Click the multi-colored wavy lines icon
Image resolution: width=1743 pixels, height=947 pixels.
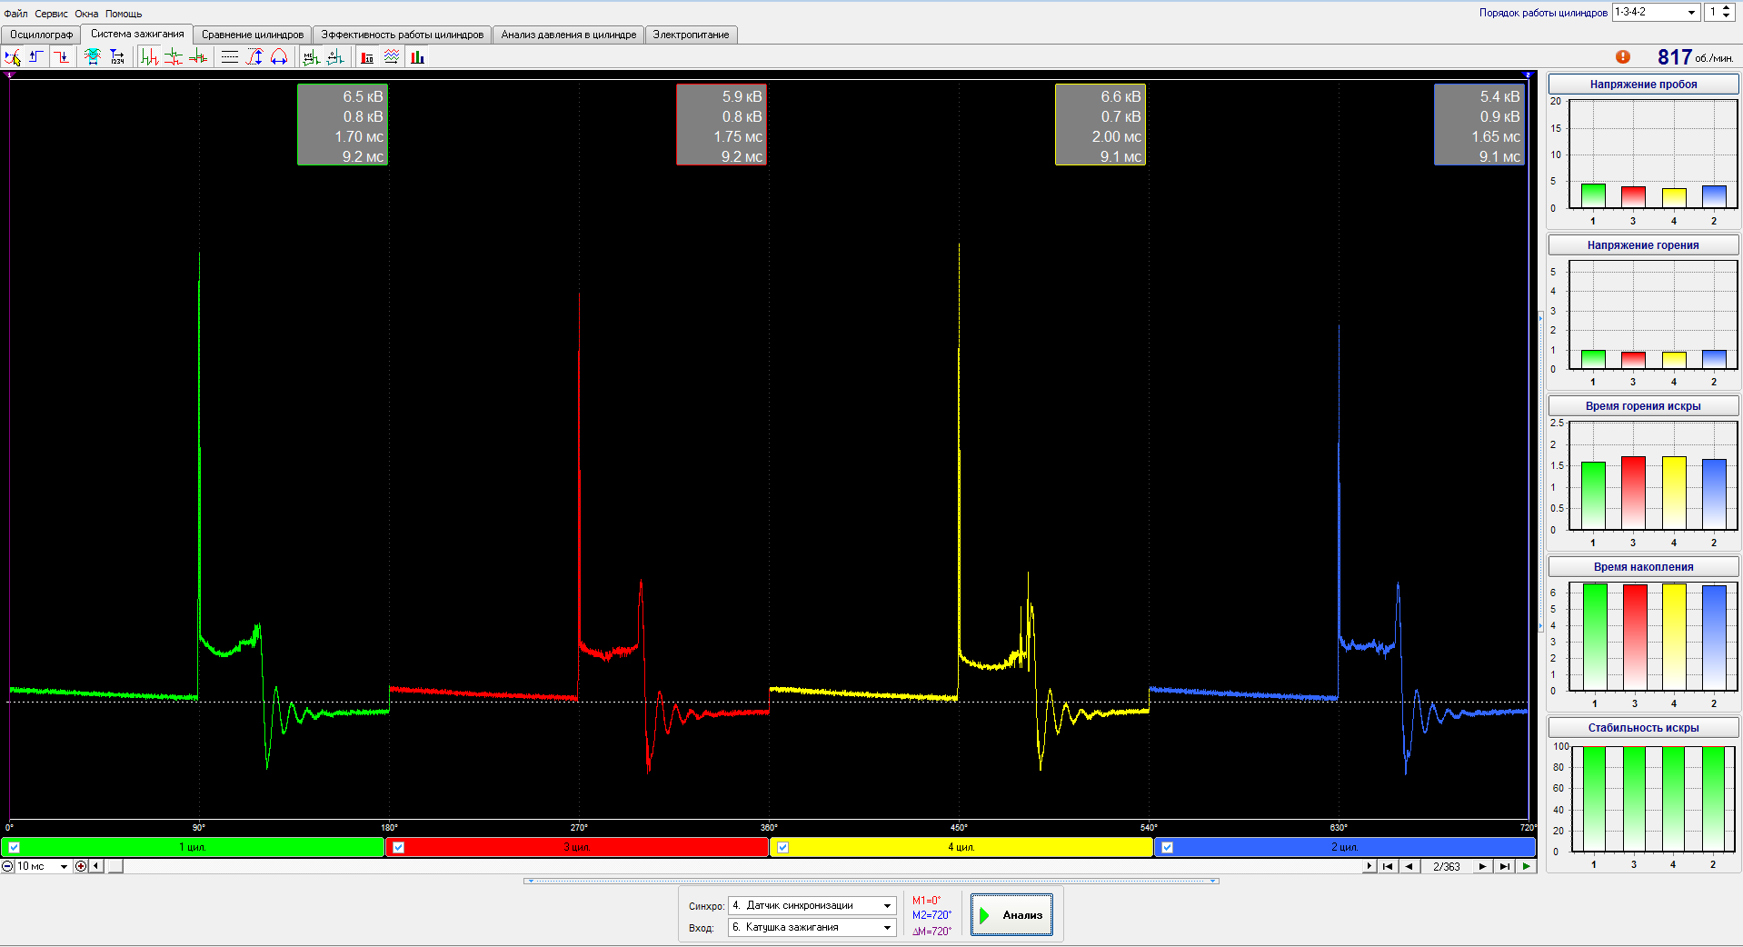click(392, 57)
